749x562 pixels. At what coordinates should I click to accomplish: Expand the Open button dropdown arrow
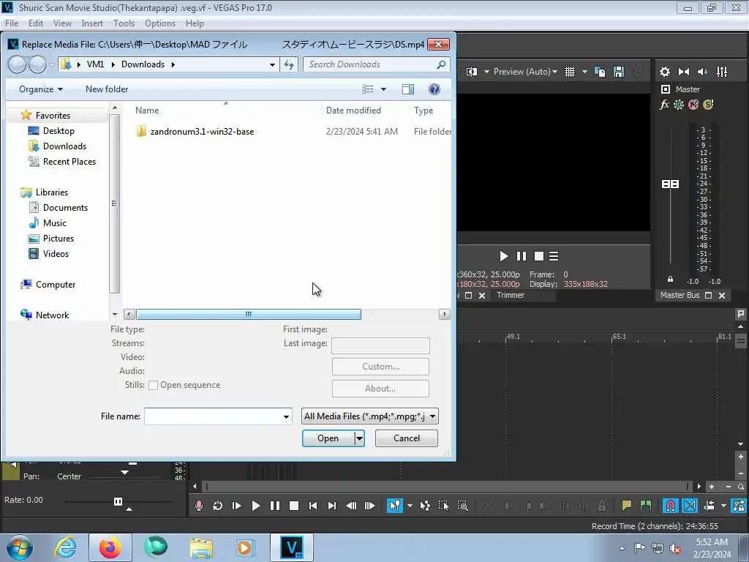pos(359,438)
